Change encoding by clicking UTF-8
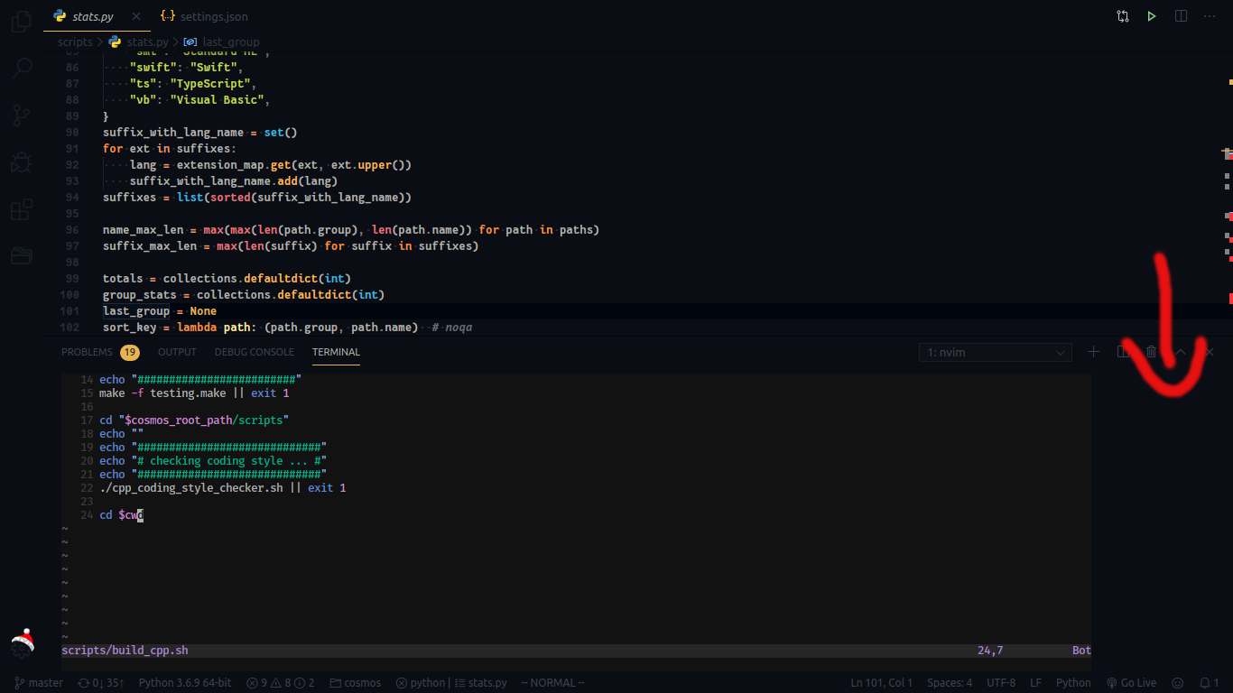 (1001, 682)
